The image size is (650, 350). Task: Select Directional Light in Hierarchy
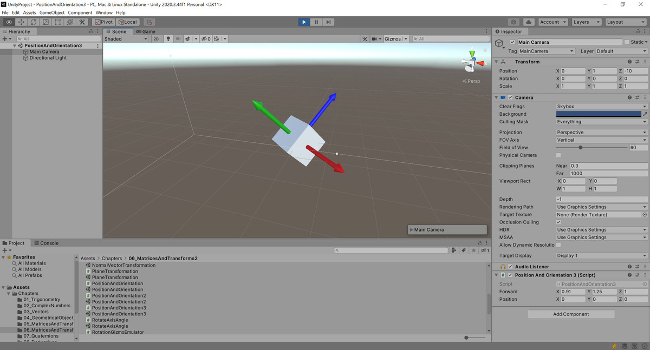pyautogui.click(x=48, y=58)
